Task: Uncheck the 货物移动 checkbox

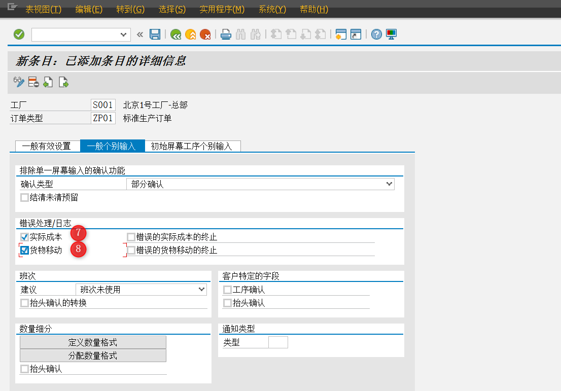Action: [23, 250]
